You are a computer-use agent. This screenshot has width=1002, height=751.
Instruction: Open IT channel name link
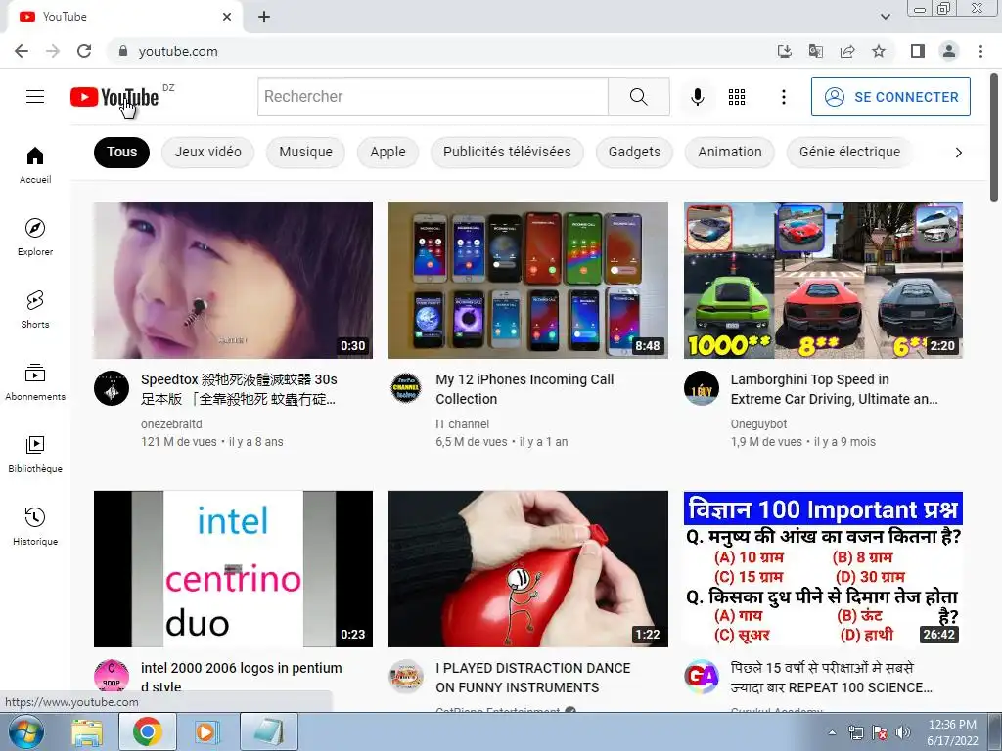pos(462,424)
